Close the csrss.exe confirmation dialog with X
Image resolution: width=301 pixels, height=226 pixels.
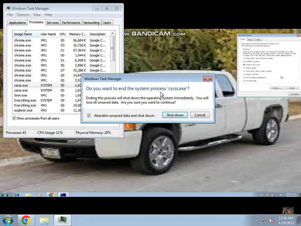(x=208, y=79)
